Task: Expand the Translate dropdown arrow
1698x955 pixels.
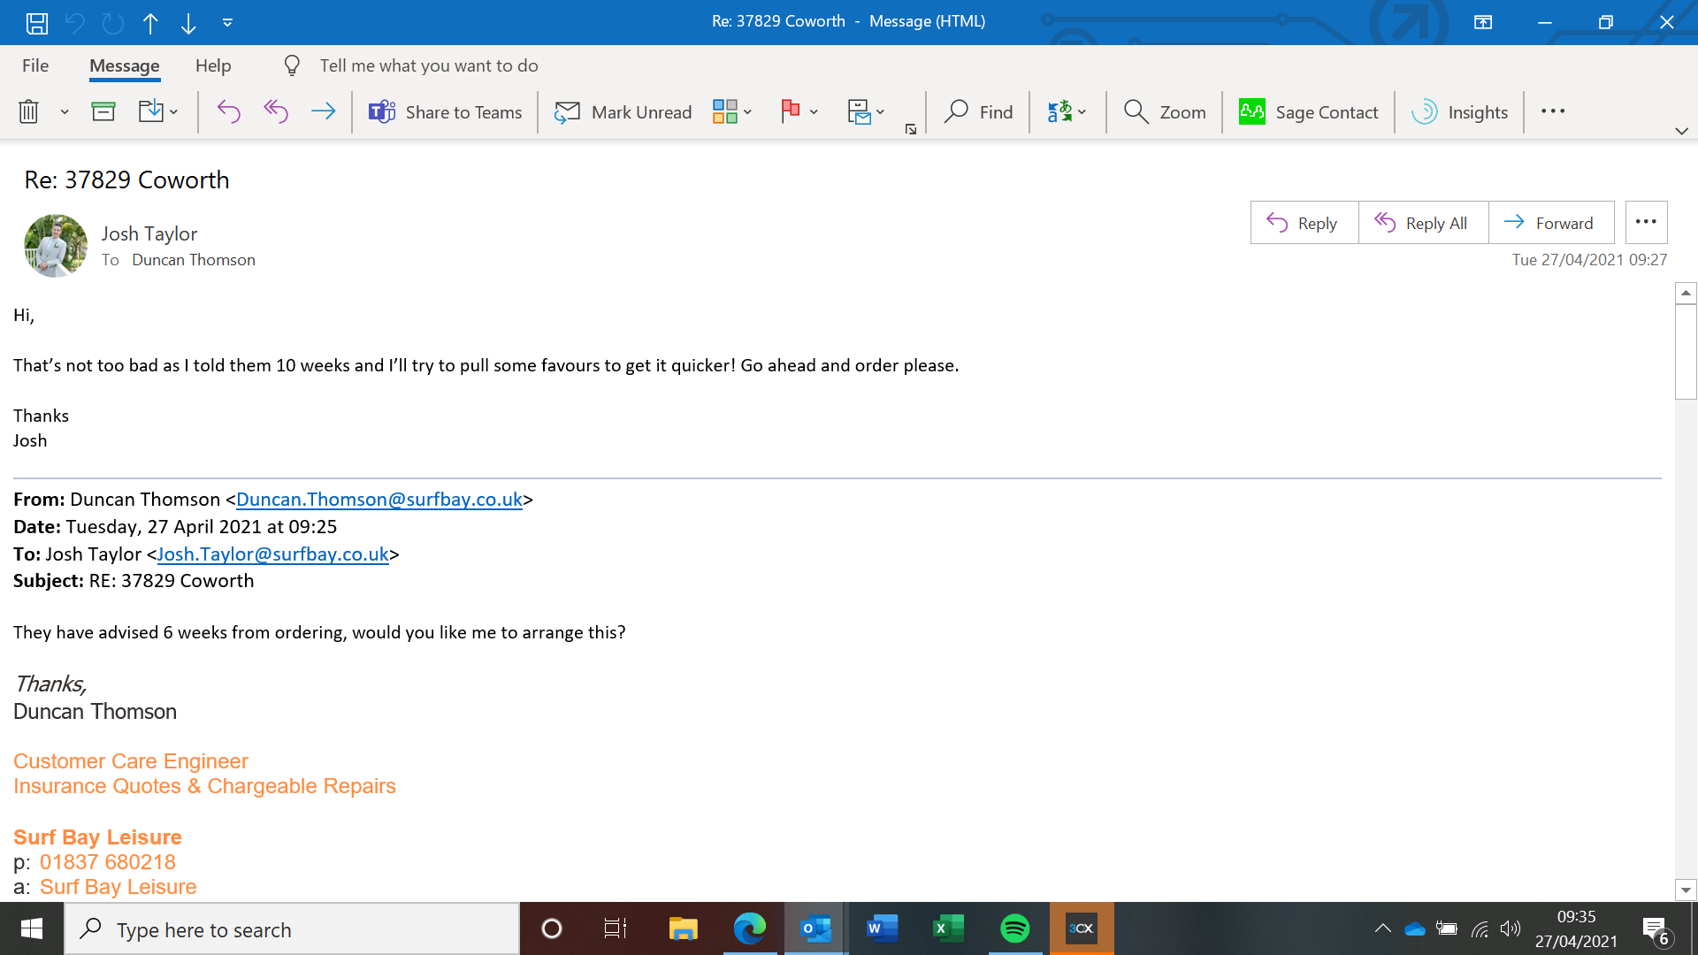Action: tap(1082, 112)
